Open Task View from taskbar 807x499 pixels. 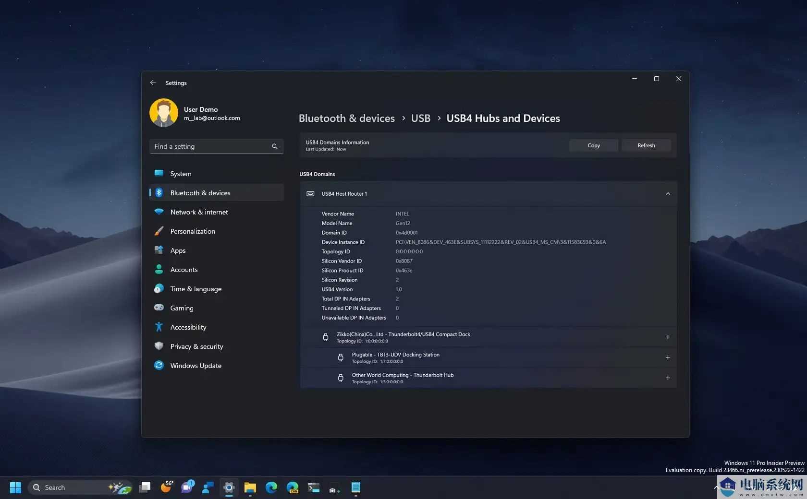coord(145,487)
